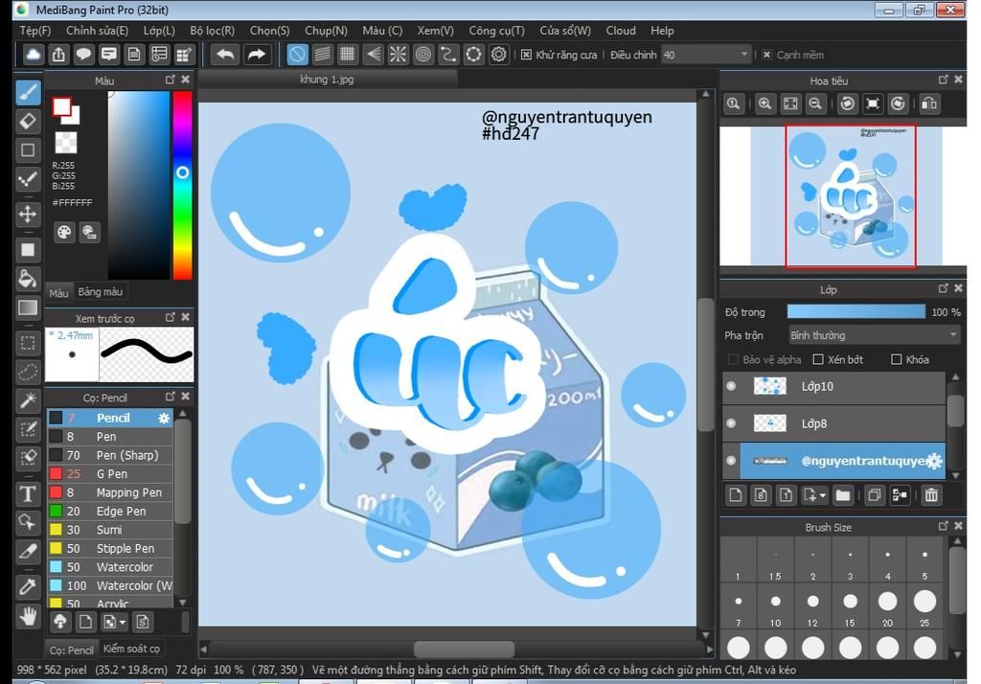Add a new layer folder
981x684 pixels.
pos(843,495)
